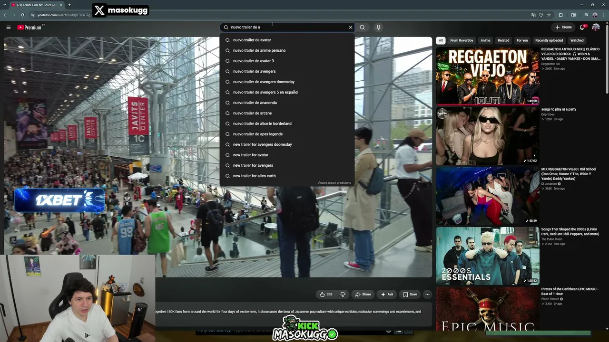Choose suggestion 'nuevo trailer de avatar 3'

(x=287, y=61)
